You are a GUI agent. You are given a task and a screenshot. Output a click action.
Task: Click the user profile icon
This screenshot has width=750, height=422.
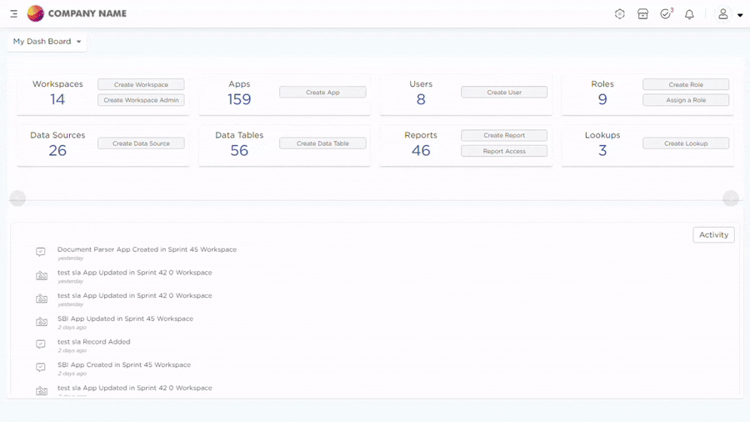[723, 14]
